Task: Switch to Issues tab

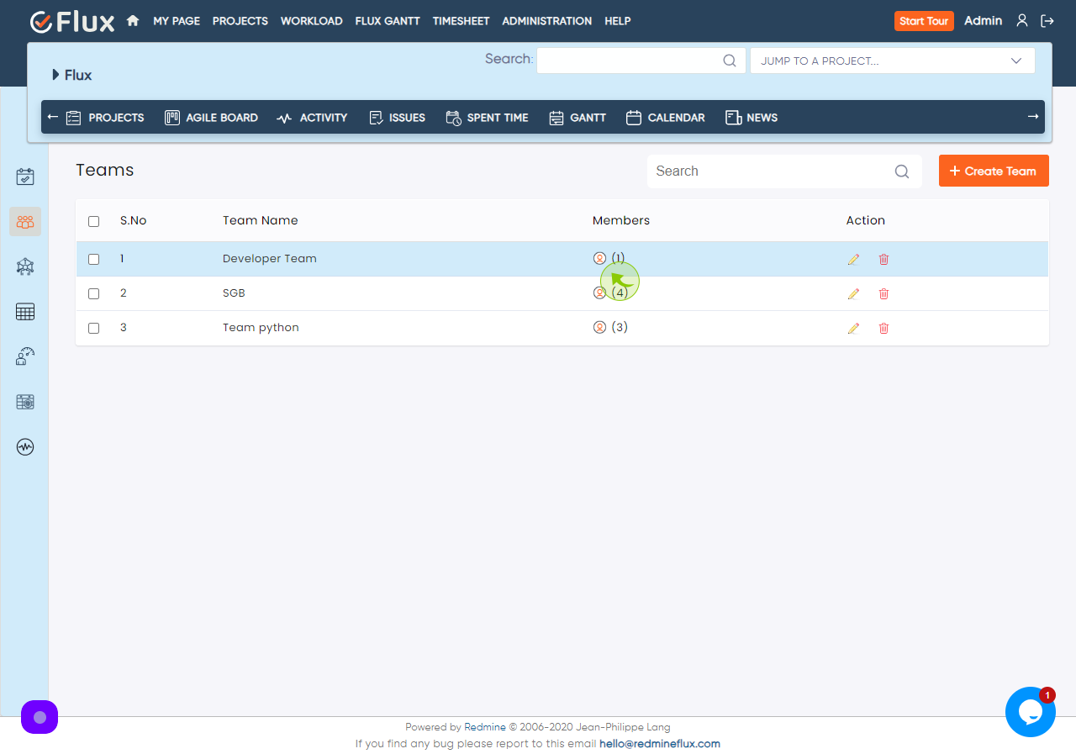Action: pyautogui.click(x=397, y=118)
